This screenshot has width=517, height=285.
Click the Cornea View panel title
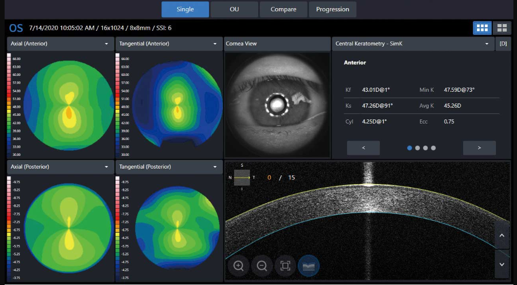[241, 44]
